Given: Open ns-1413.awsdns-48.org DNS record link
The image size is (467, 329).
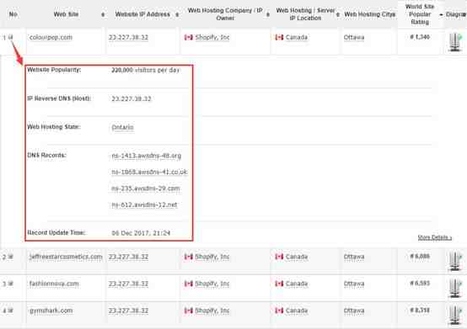Looking at the screenshot, I should click(x=146, y=156).
